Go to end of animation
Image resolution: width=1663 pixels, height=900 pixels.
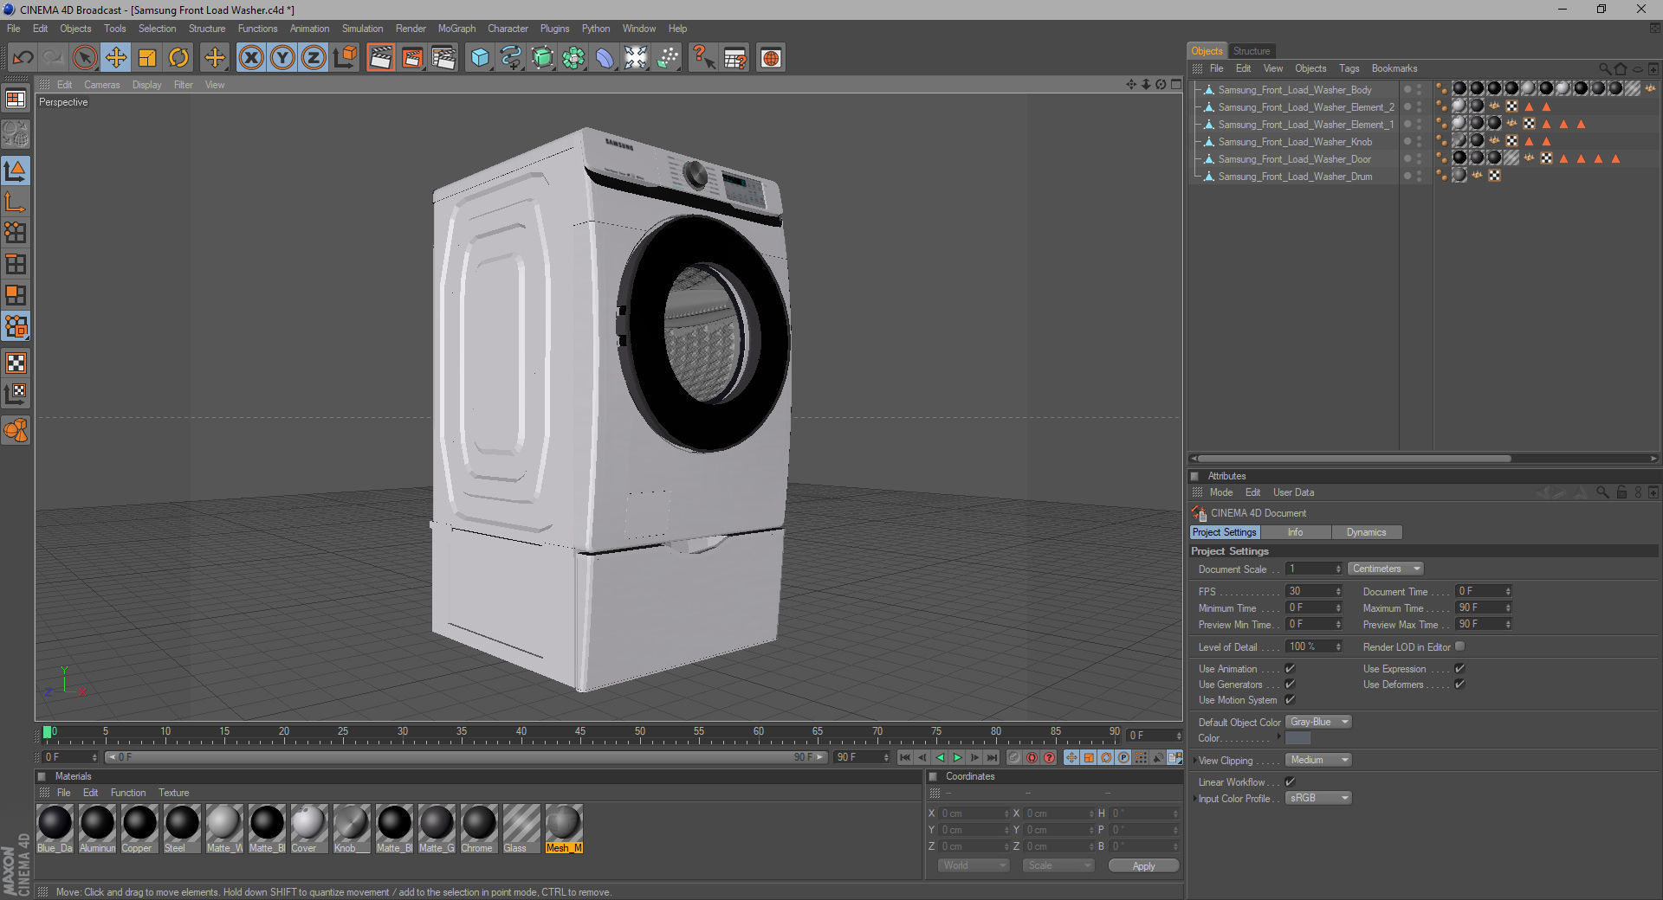point(992,758)
